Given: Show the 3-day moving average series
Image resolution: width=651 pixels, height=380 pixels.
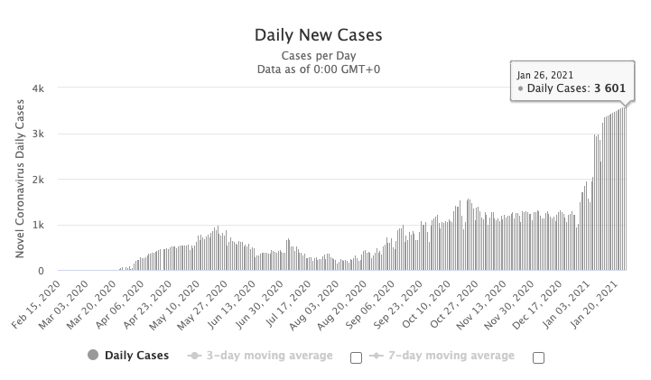Looking at the screenshot, I should point(266,356).
